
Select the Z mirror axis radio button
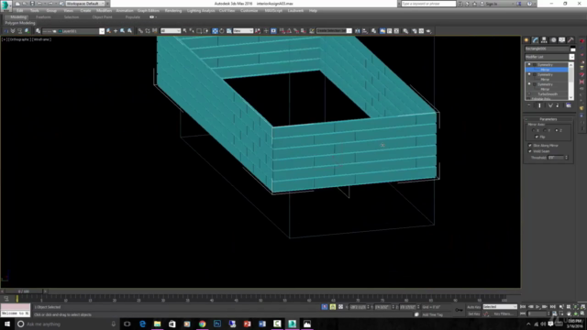coord(557,130)
